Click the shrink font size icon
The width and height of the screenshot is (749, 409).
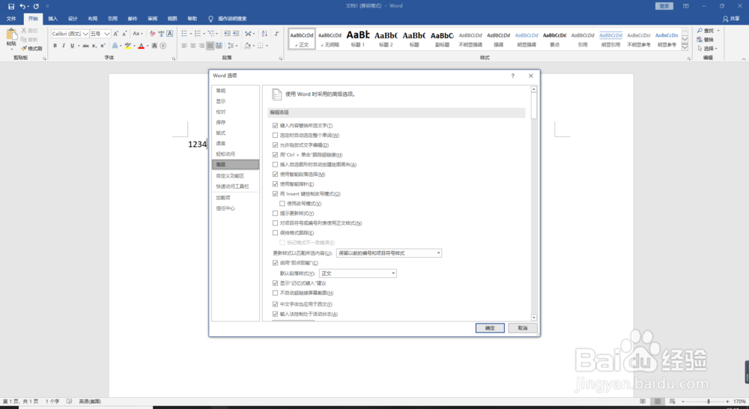point(124,34)
